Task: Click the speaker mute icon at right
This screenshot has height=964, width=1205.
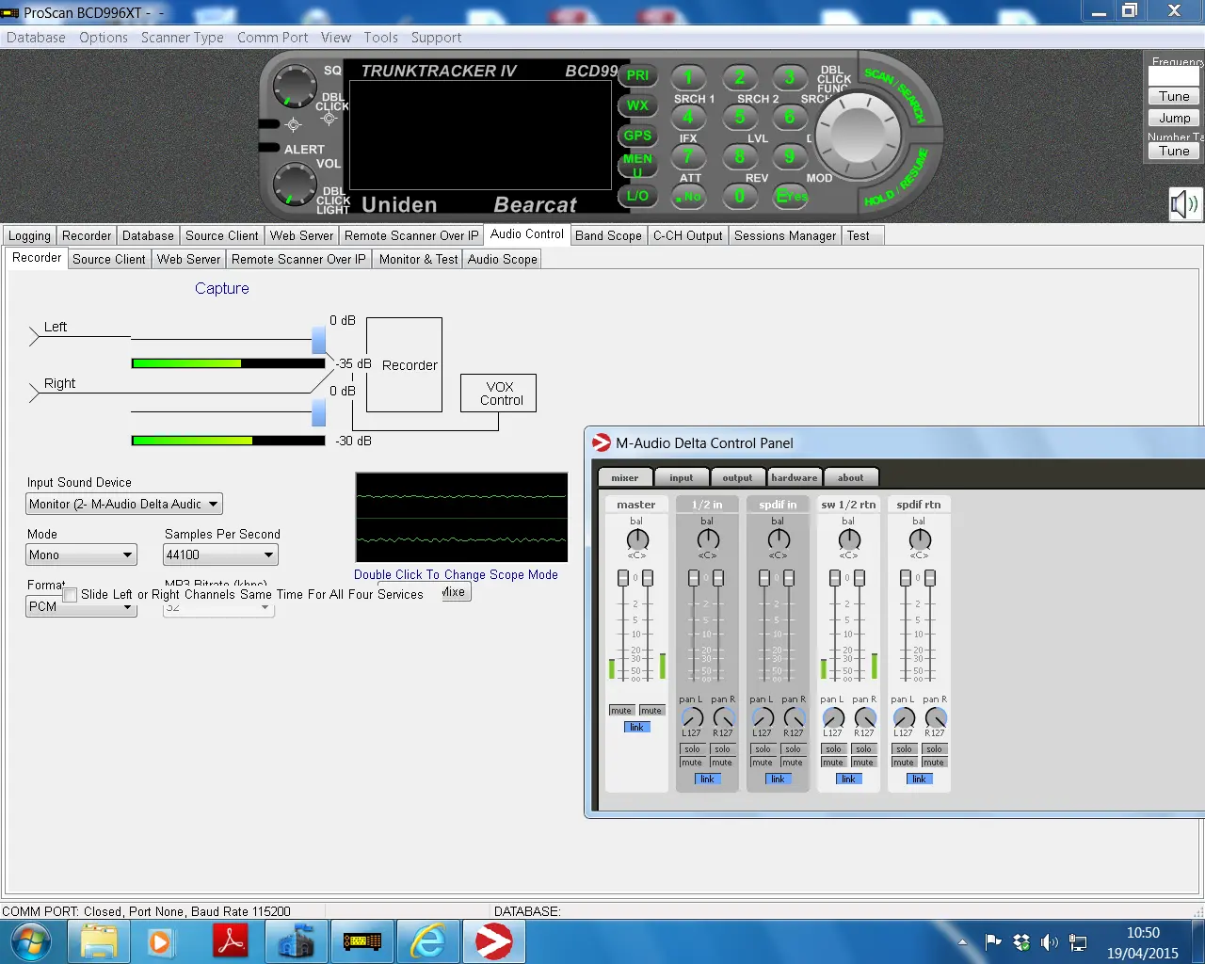Action: point(1184,203)
